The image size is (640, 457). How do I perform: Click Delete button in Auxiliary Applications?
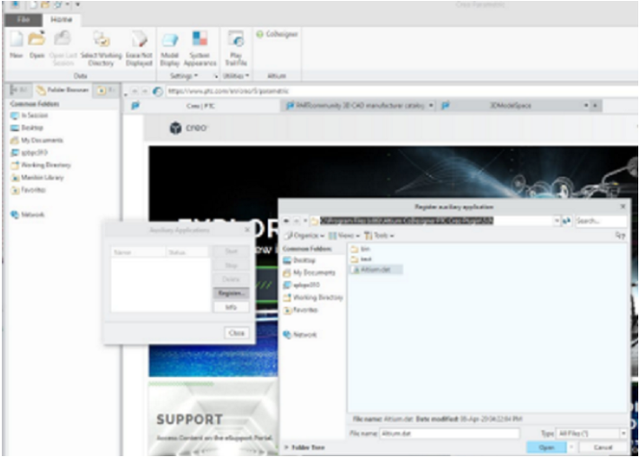pyautogui.click(x=231, y=279)
